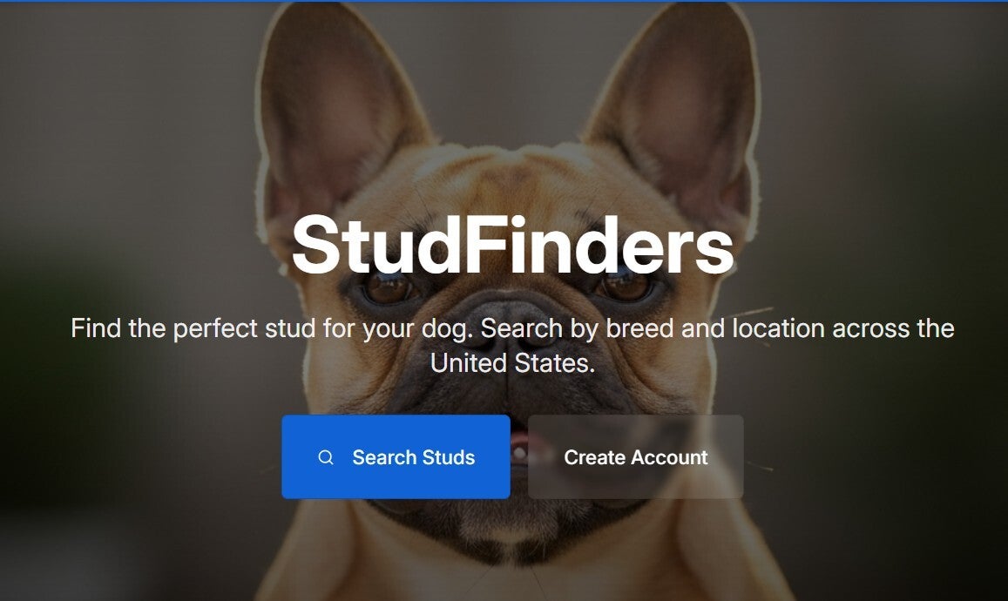Click the magnifying glass icon in Search Studs
Screen dimensions: 1008x601
click(326, 457)
